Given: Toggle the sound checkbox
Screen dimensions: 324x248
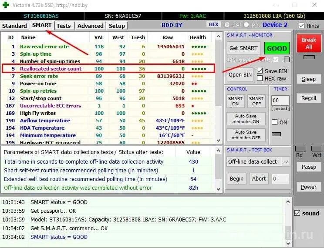Looking at the screenshot, I should coord(297,213).
